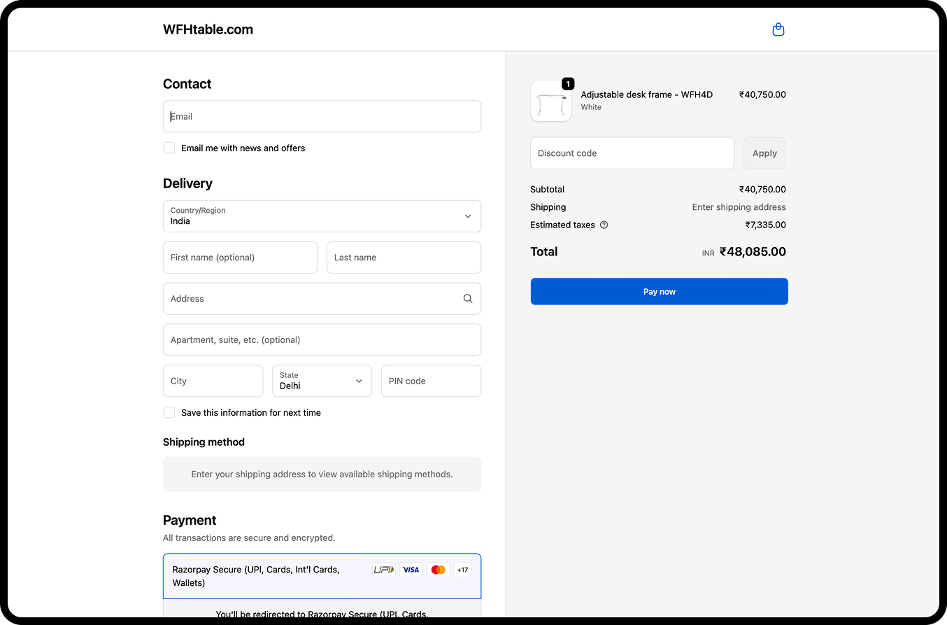The height and width of the screenshot is (625, 947).
Task: Click the address search magnifier icon
Action: tap(468, 299)
